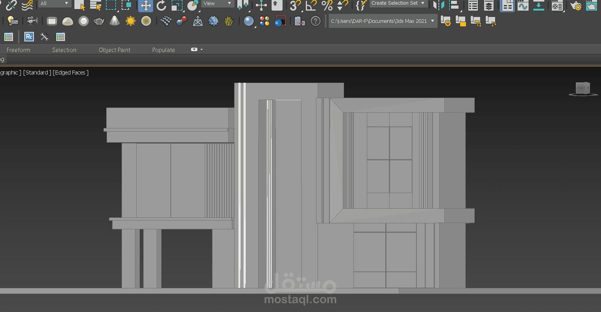Open the Curve Editor

523,6
